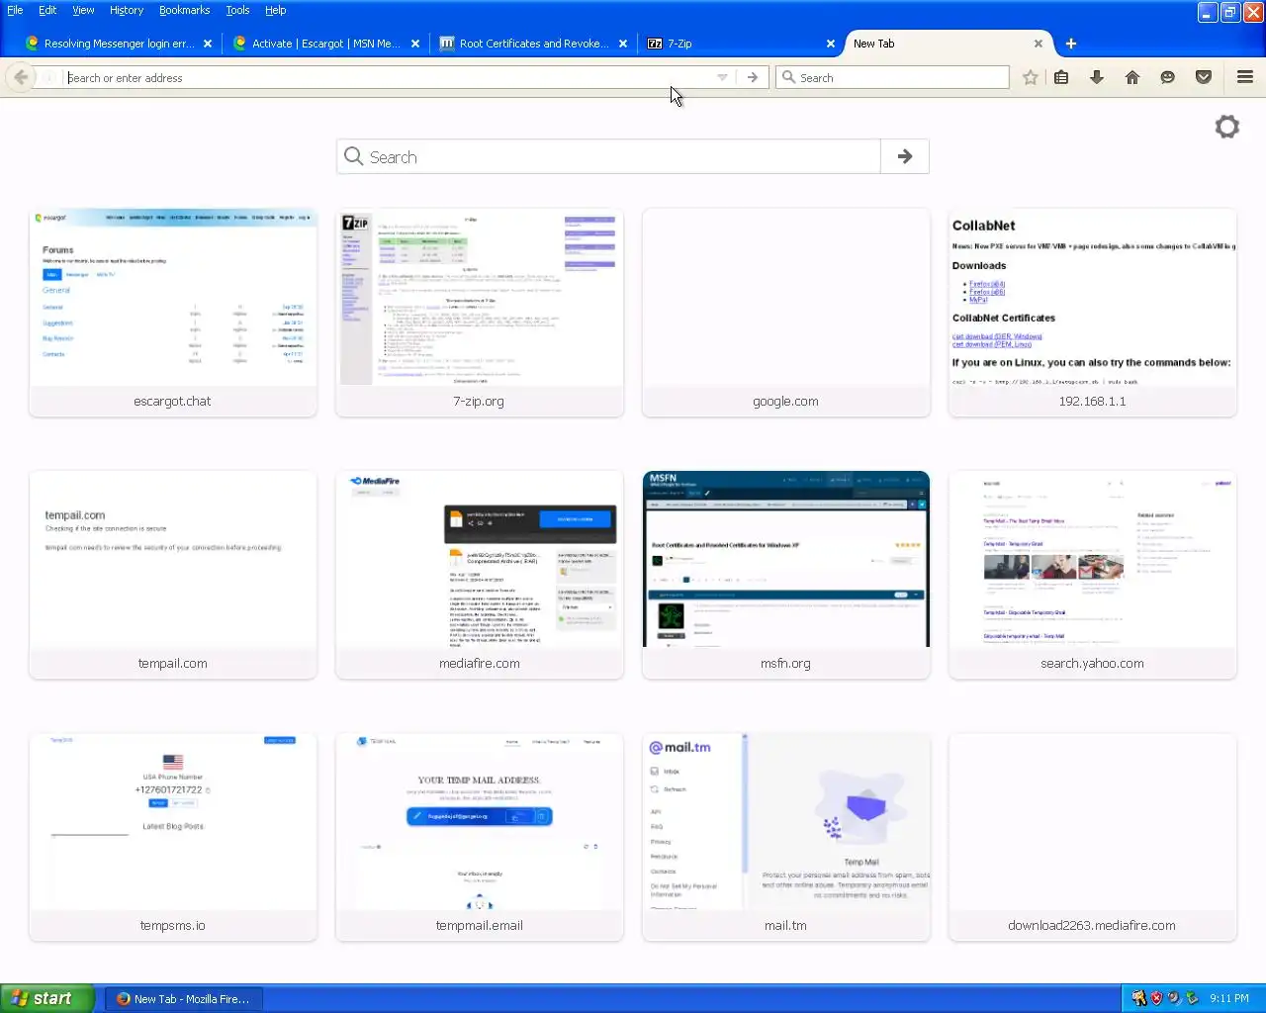Close the Root Certificates tab
This screenshot has width=1266, height=1013.
pyautogui.click(x=623, y=44)
